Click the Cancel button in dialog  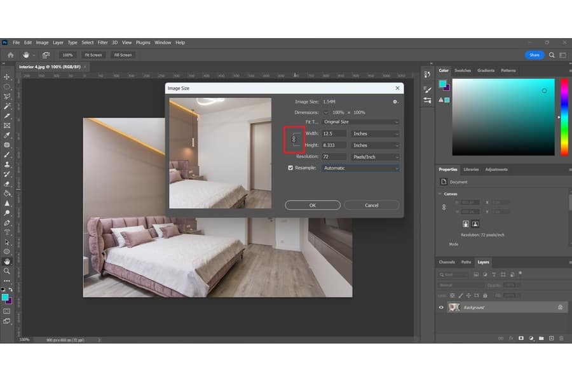[372, 205]
